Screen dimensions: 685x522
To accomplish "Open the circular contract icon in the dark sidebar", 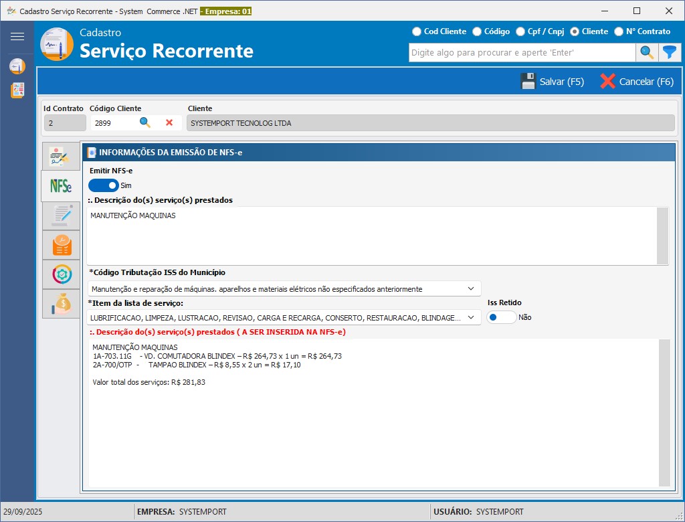I will 17,66.
